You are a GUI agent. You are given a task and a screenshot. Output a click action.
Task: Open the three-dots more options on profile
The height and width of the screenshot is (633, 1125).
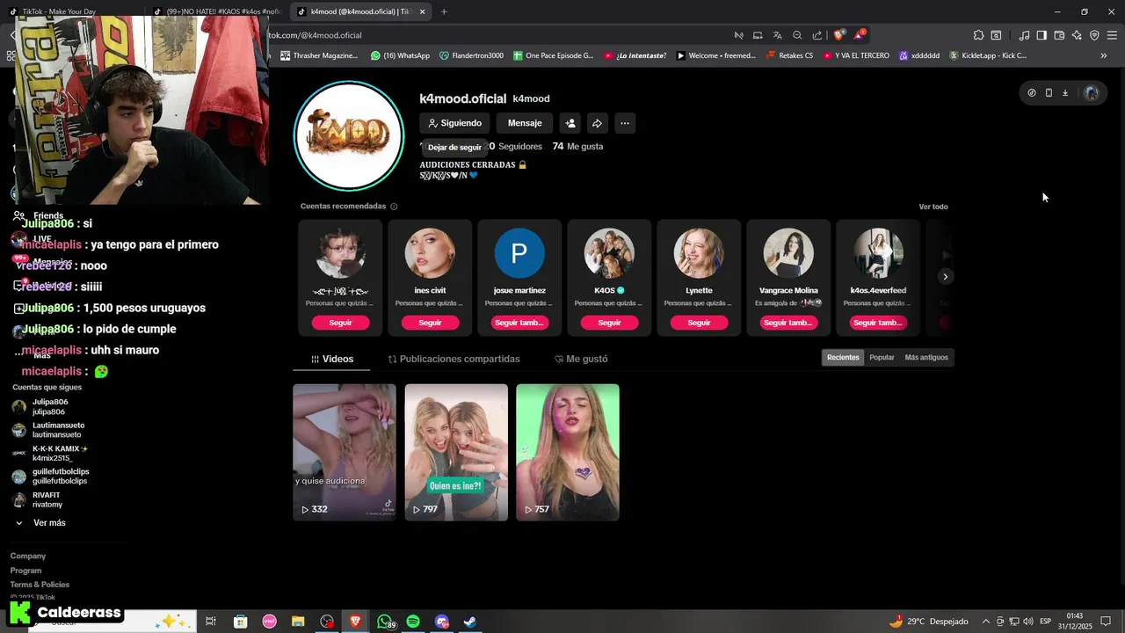pyautogui.click(x=625, y=123)
